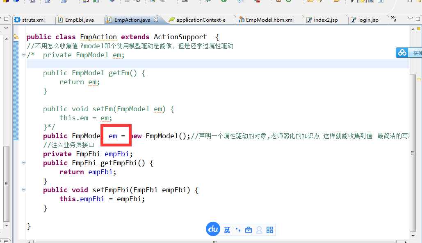Click the 'this.em = em;' commented line
This screenshot has height=243, width=422.
point(86,118)
